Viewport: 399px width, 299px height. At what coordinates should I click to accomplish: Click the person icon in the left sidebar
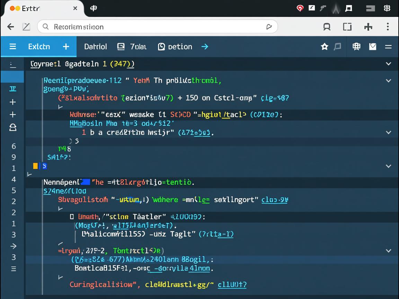(x=13, y=128)
